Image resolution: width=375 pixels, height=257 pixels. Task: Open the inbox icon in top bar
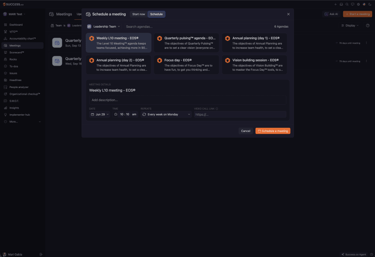pos(341,4)
